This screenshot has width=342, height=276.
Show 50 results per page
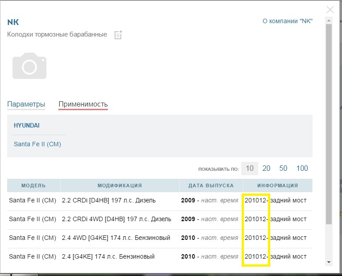(283, 168)
